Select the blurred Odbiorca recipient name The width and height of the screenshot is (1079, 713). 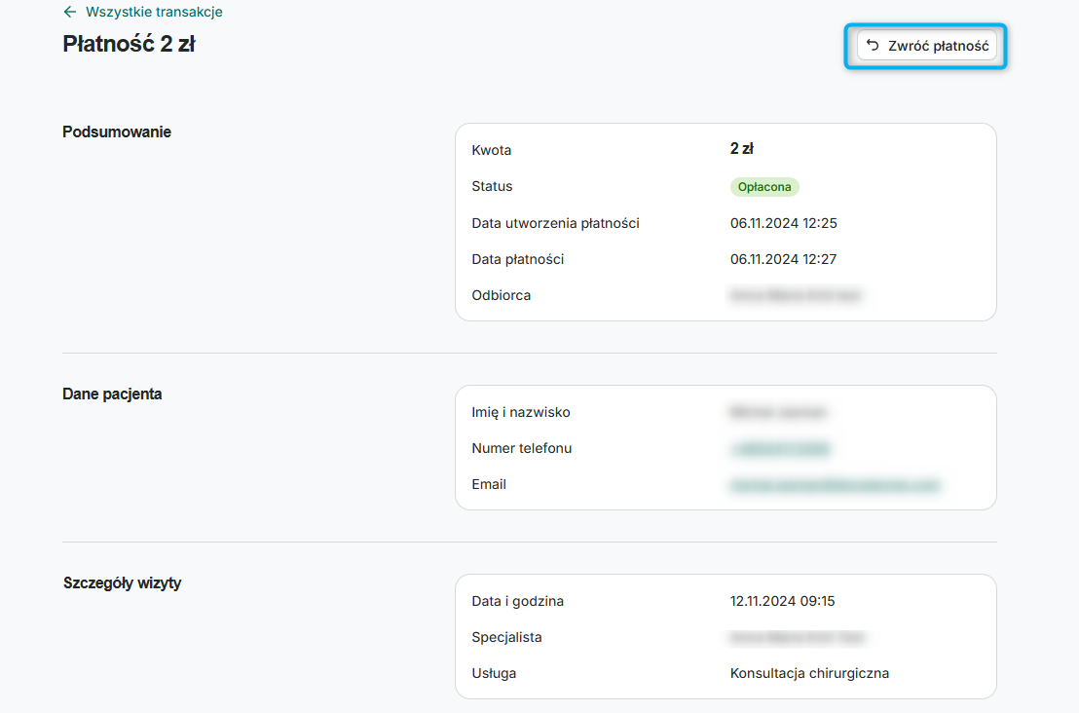point(799,295)
